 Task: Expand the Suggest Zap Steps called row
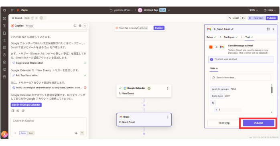click(x=49, y=63)
